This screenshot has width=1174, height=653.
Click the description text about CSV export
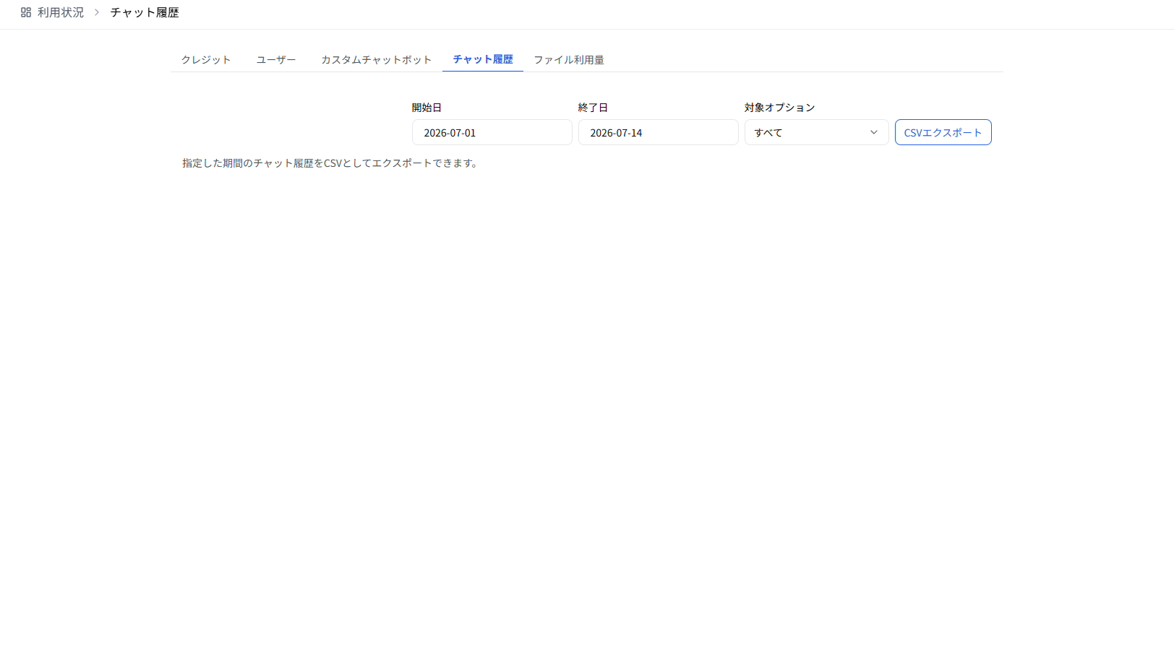click(x=330, y=163)
